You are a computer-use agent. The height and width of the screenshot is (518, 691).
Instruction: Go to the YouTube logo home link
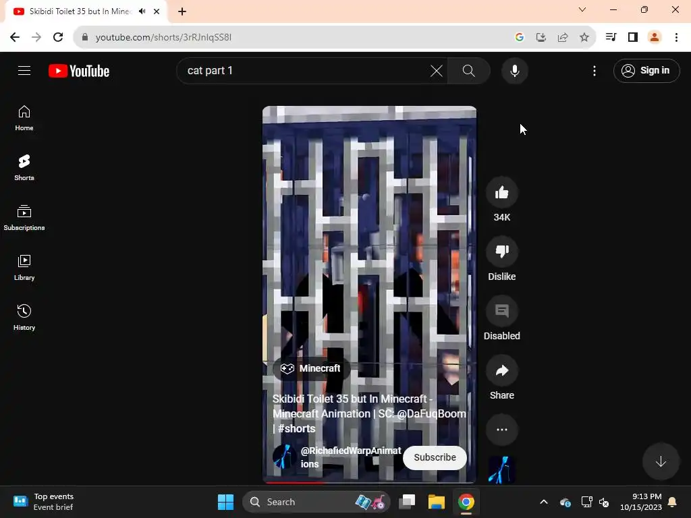[x=79, y=71]
